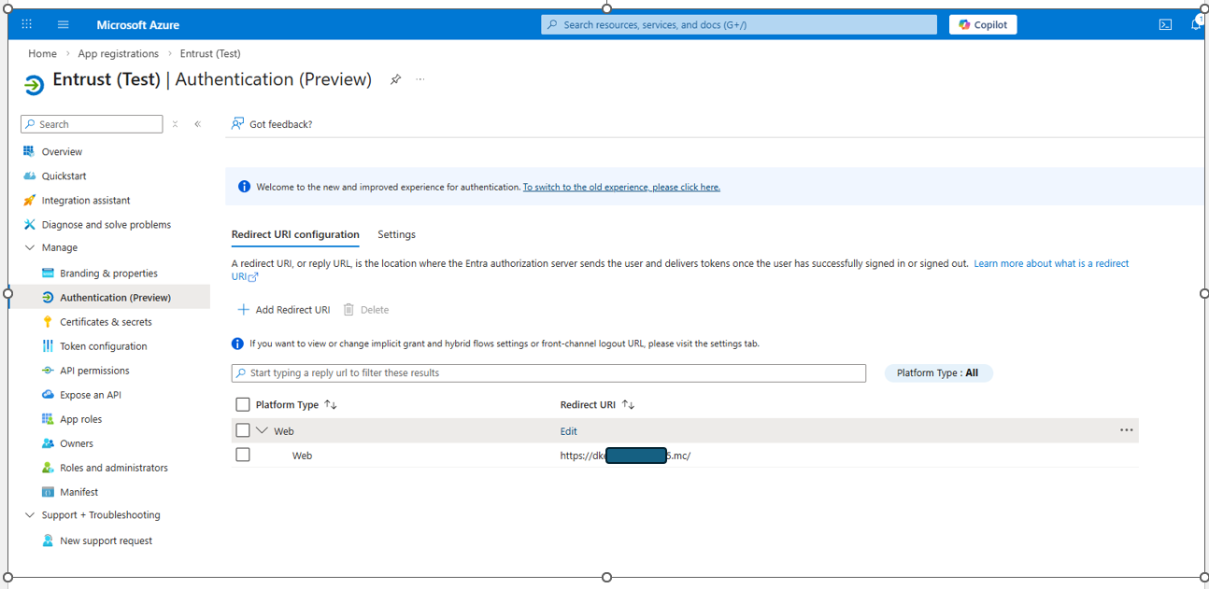
Task: Tick the checkbox for the Web redirect URI
Action: click(243, 456)
